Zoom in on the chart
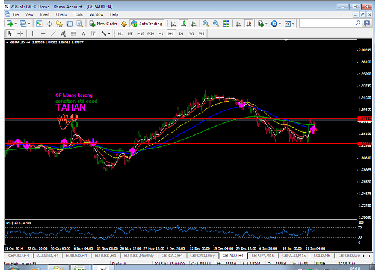Viewport: 376px width, 270px height. point(206,24)
